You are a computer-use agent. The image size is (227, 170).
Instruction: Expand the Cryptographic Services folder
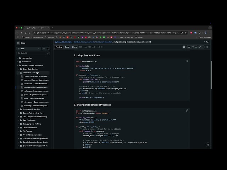(x=18, y=109)
